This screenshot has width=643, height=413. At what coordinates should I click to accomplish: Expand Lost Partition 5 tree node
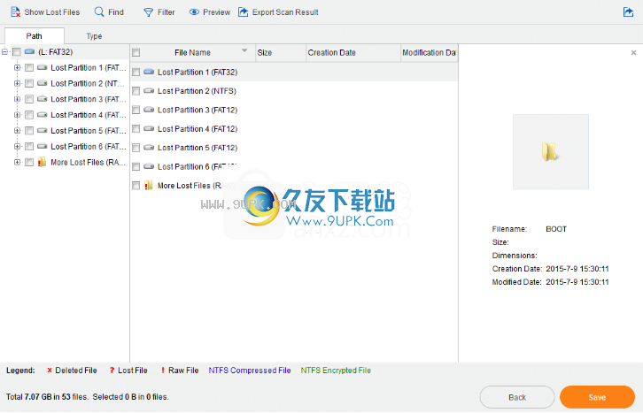coord(17,131)
